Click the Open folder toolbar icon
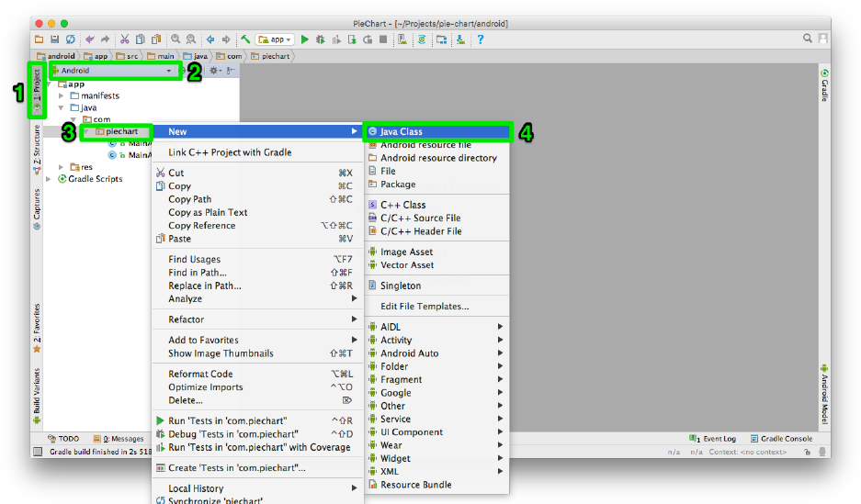Screen dimensions: 861x504 tap(39, 39)
